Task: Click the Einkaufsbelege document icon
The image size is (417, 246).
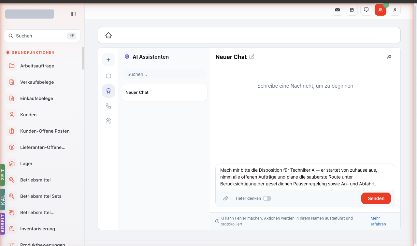Action: point(12,98)
